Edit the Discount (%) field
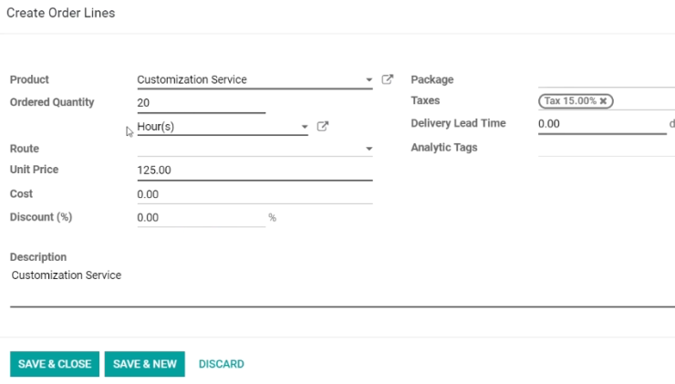This screenshot has height=384, width=675. click(201, 217)
